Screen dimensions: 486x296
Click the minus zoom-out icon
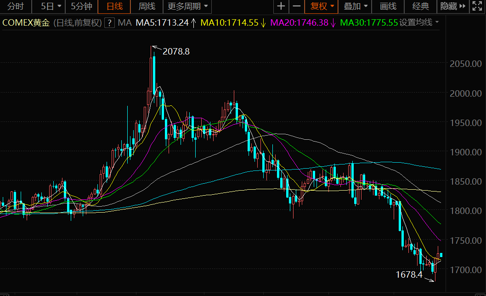(x=297, y=6)
